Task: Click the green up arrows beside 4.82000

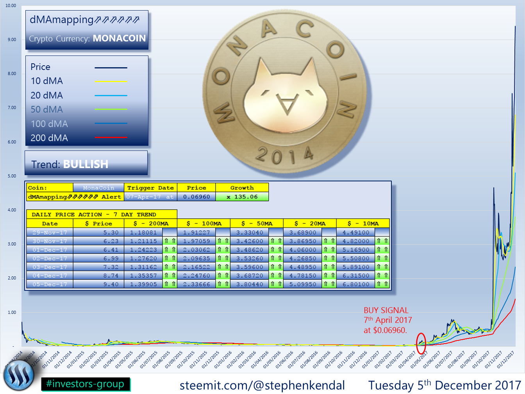Action: click(x=382, y=241)
